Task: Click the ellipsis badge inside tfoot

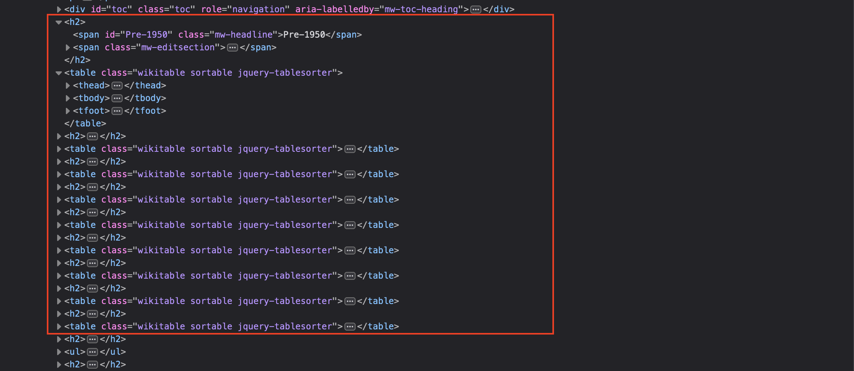Action: (117, 111)
